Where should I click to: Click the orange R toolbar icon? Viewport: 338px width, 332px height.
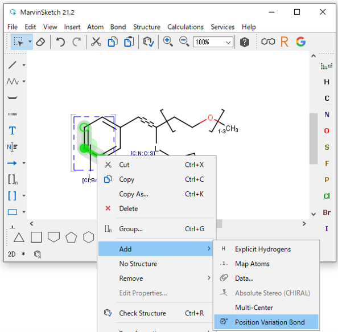pyautogui.click(x=285, y=42)
